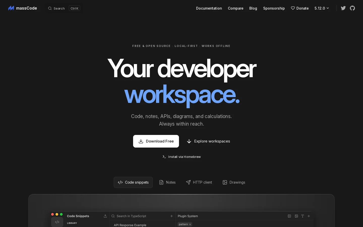Click the magnifier search icon in header
This screenshot has height=227, width=363.
(x=50, y=8)
